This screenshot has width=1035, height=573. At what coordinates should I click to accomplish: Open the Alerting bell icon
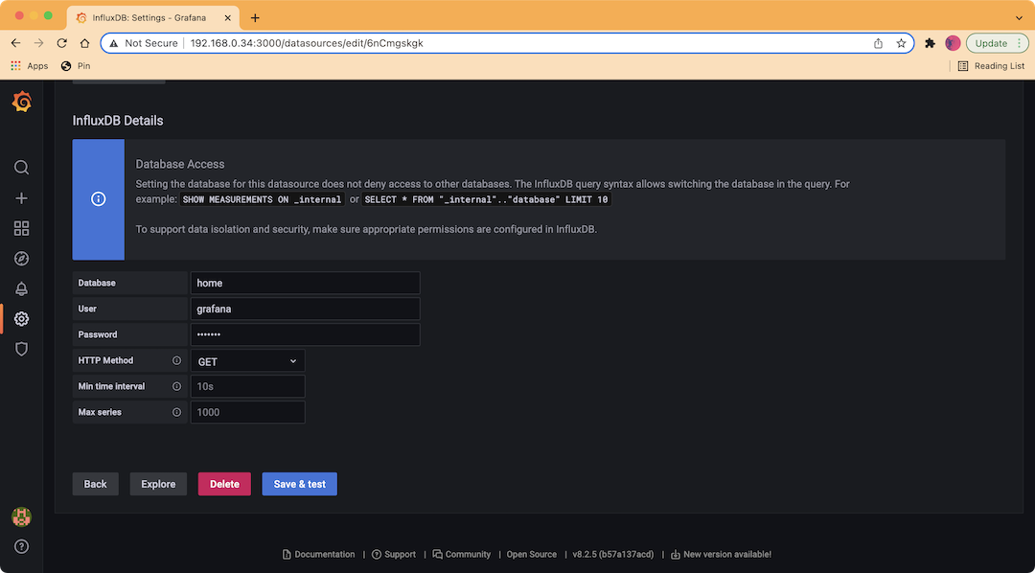coord(22,288)
